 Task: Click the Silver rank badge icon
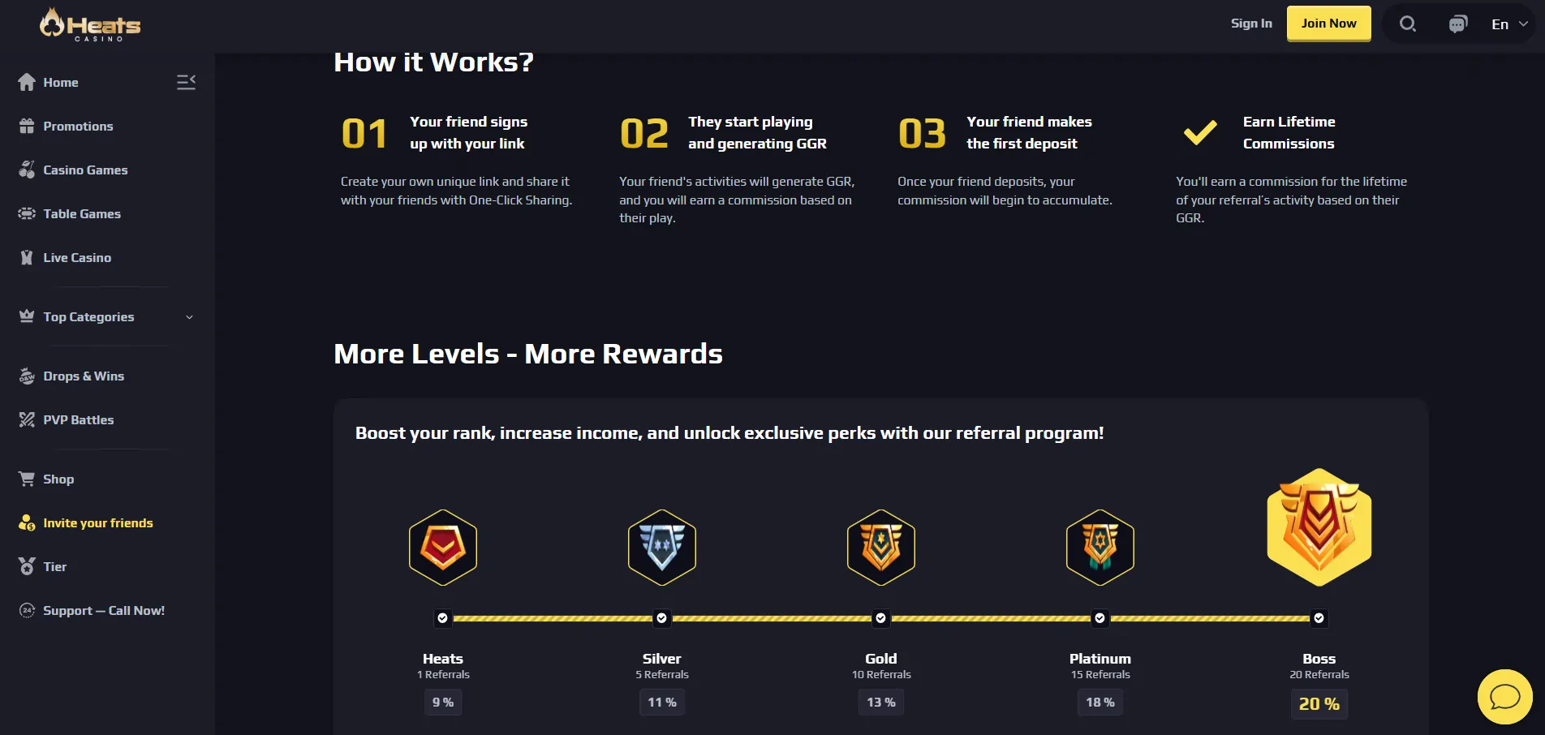pos(662,548)
